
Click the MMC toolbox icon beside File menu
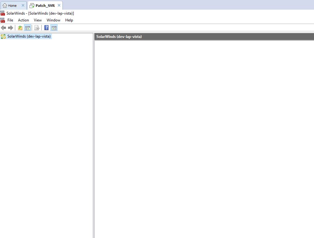click(2, 20)
